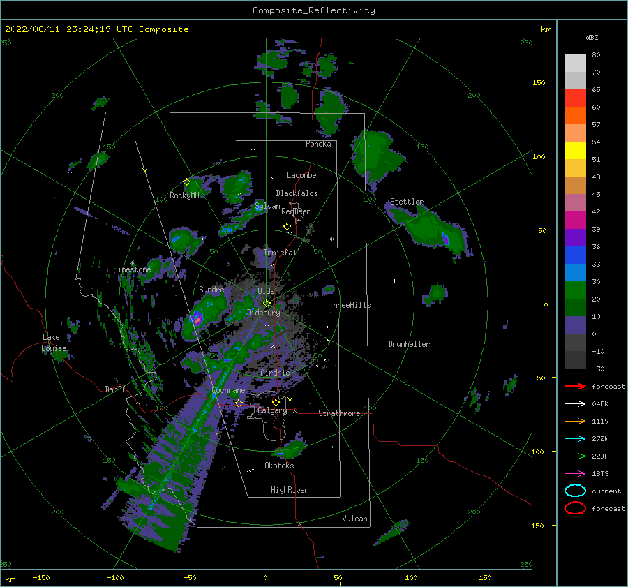The image size is (628, 587).
Task: Click the Vulcan label
Action: pyautogui.click(x=354, y=519)
